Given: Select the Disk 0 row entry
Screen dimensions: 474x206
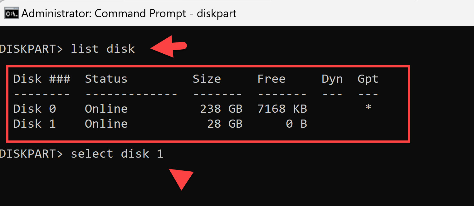Looking at the screenshot, I should [x=34, y=108].
